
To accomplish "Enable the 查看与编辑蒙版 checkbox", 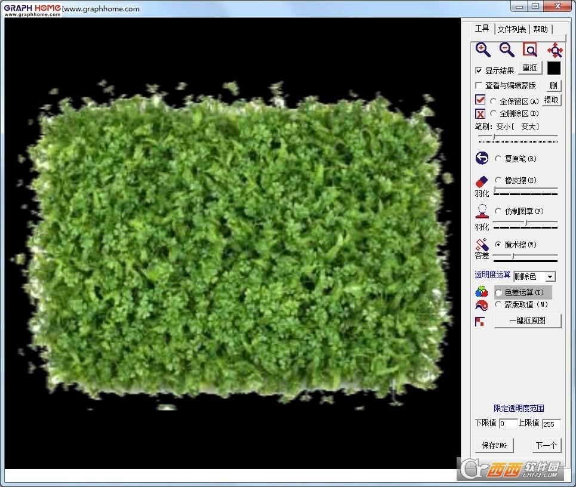I will pos(479,85).
